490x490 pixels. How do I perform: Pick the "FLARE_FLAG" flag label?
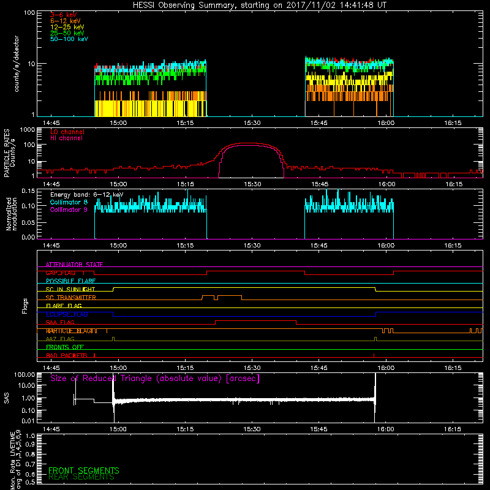[64, 306]
